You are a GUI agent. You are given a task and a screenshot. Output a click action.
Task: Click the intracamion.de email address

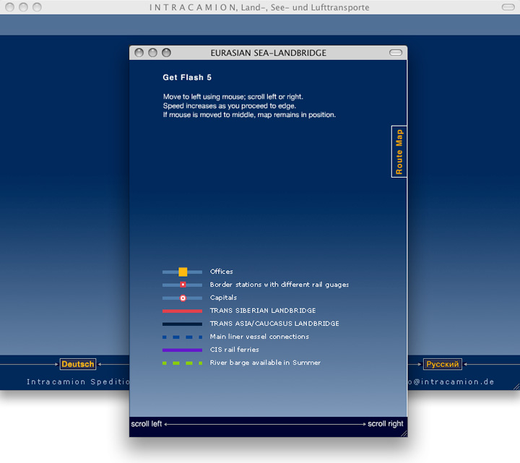[450, 381]
